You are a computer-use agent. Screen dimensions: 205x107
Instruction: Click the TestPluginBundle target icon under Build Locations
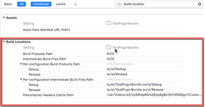[109, 47]
